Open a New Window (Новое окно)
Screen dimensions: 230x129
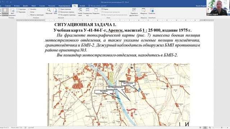click(80, 12)
